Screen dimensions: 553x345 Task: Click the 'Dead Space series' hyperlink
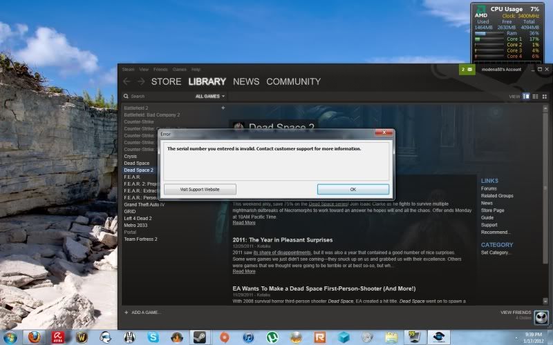(x=328, y=204)
